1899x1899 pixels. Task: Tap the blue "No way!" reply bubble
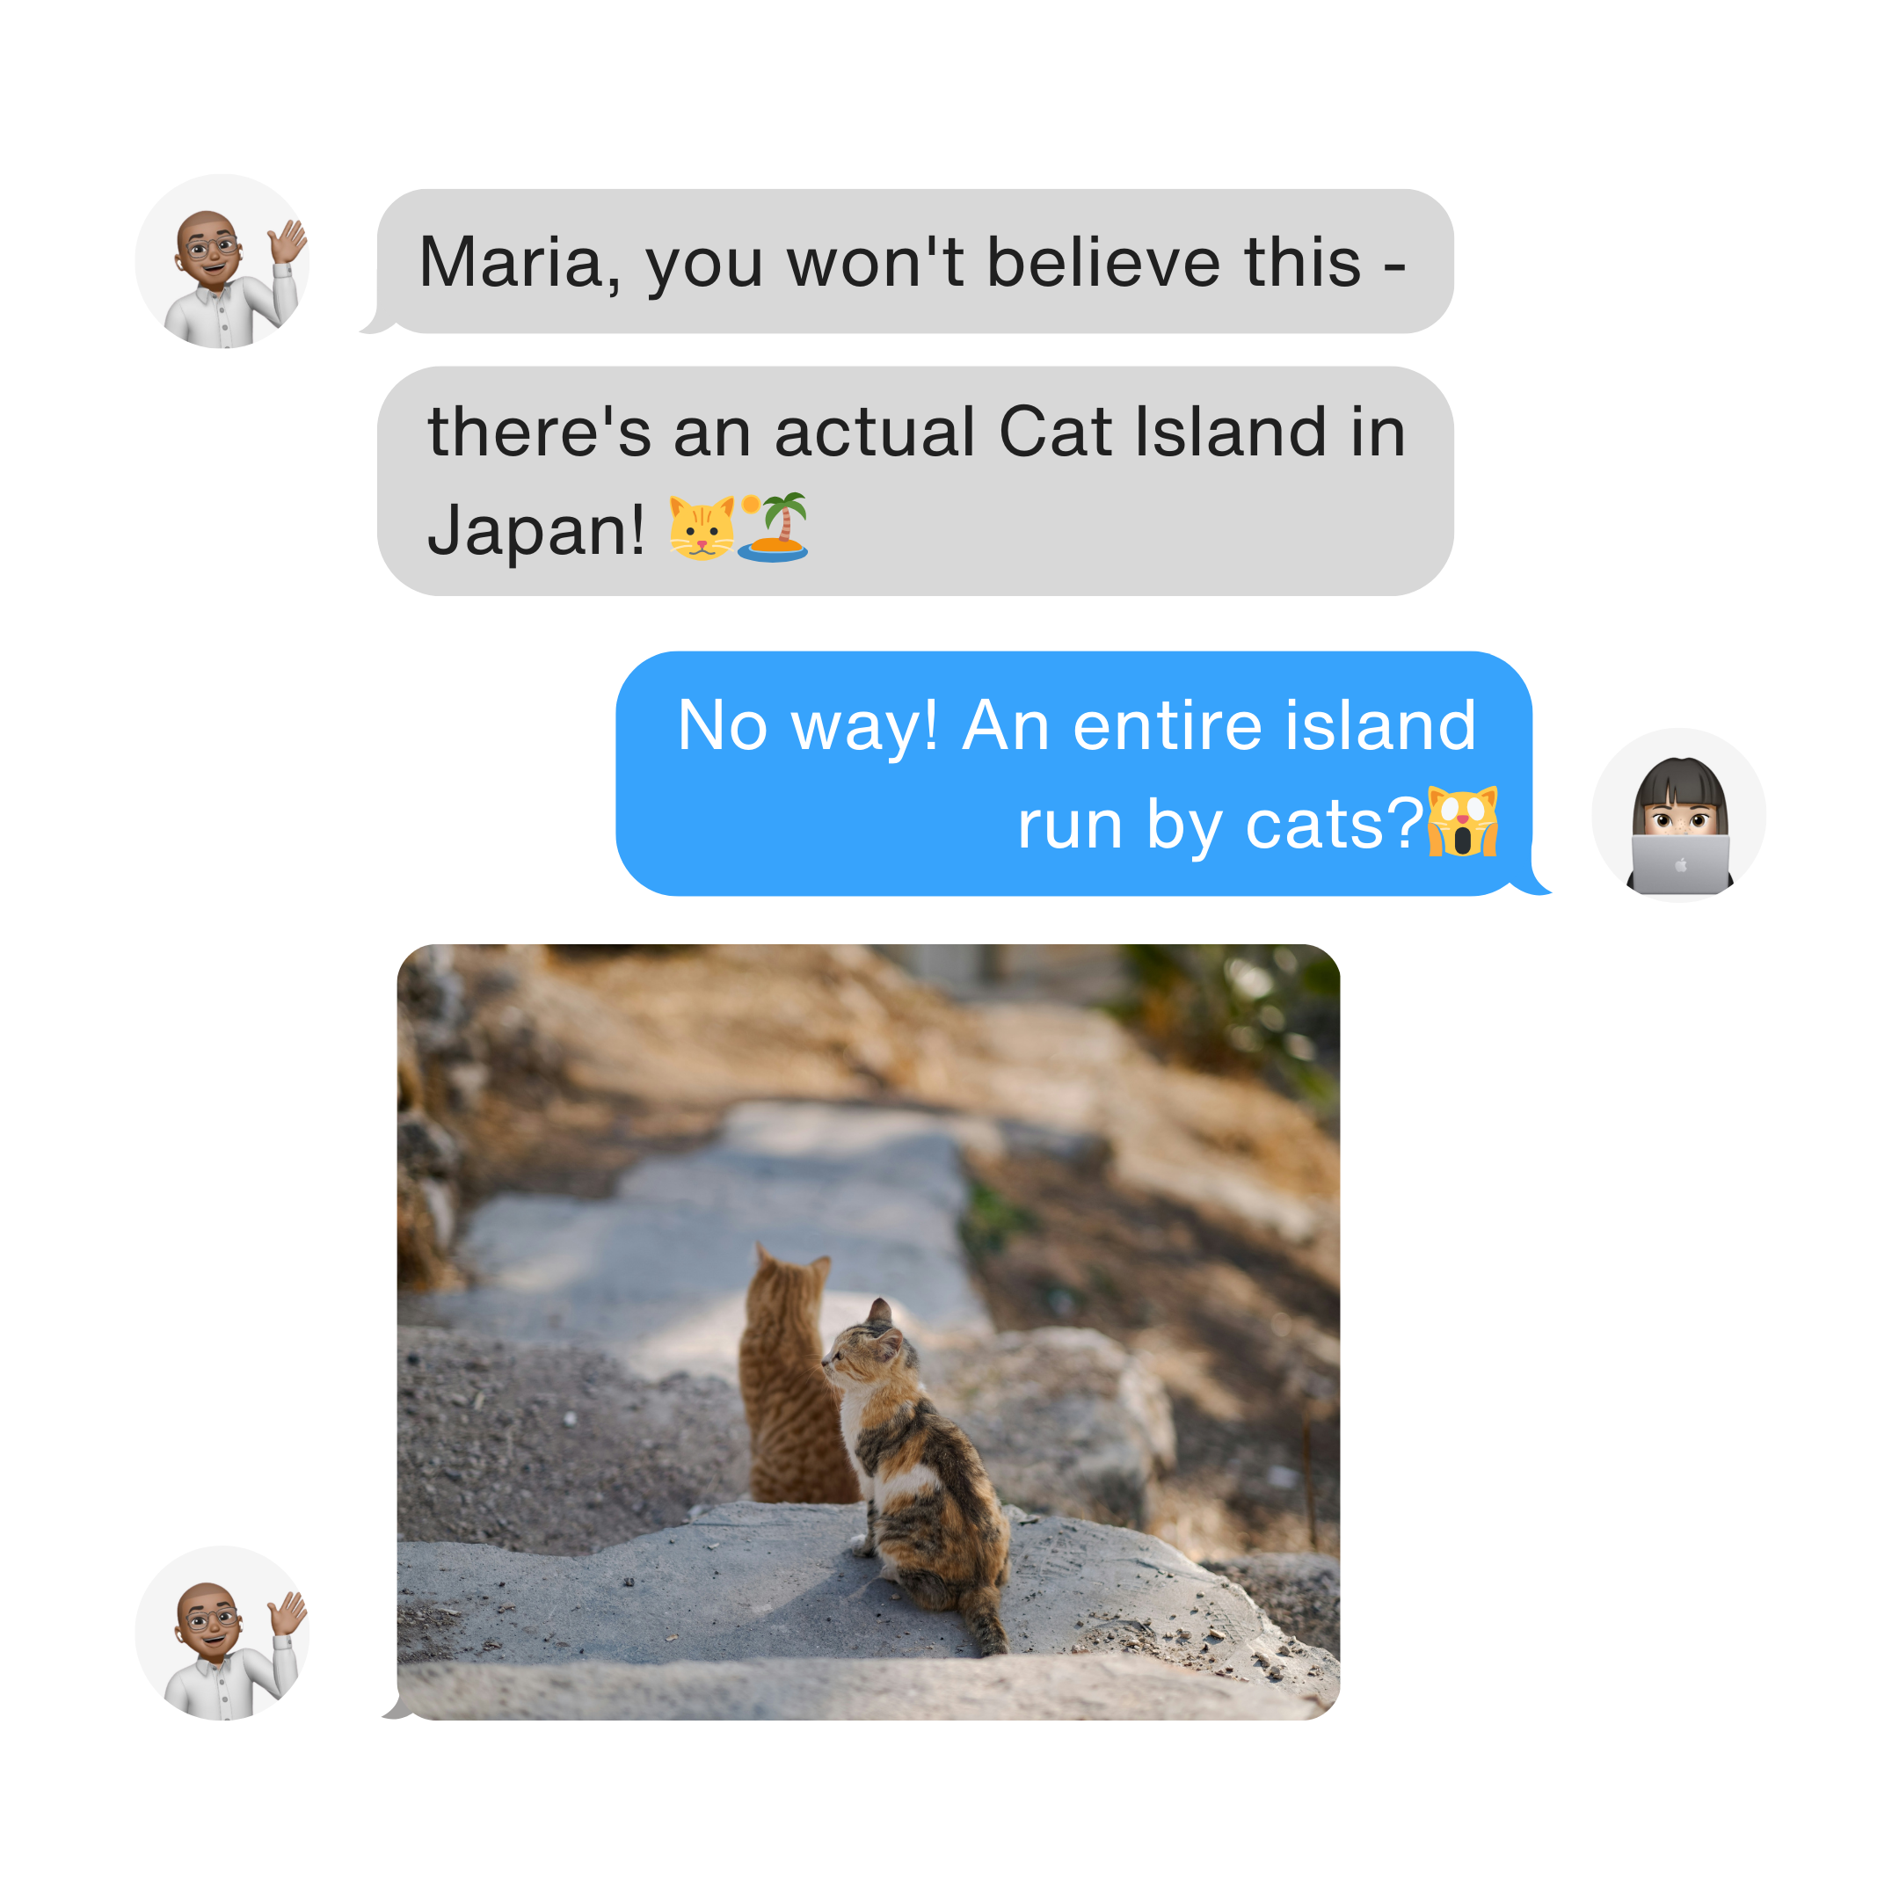[1073, 774]
